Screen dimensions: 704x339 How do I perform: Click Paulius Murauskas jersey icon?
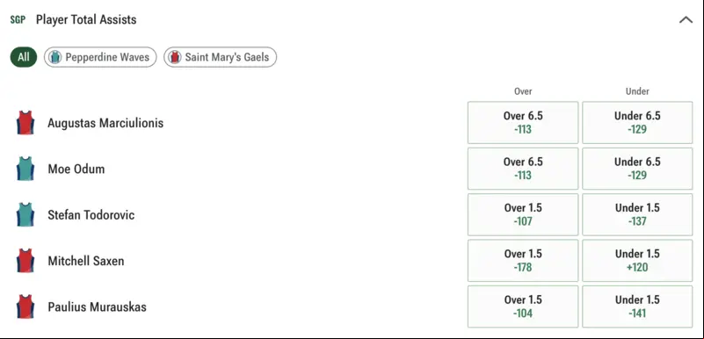tap(25, 307)
